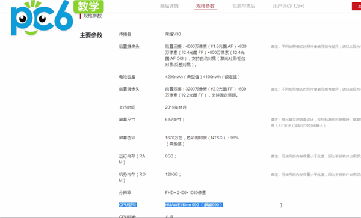Click the 1670万色 color value text
Screen dimensions: 361x218
[x=202, y=141]
